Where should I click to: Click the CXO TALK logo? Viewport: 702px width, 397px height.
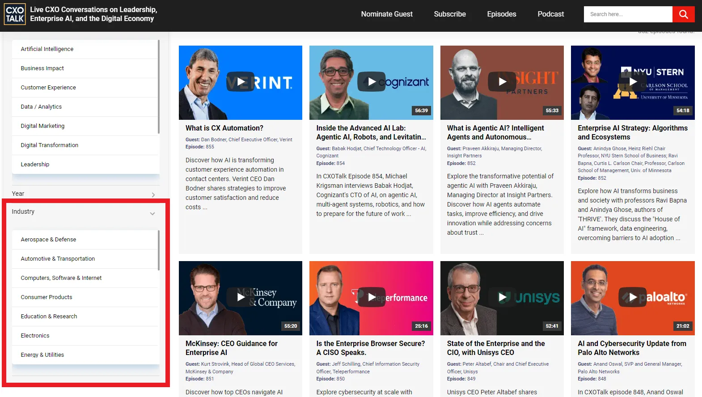(15, 14)
